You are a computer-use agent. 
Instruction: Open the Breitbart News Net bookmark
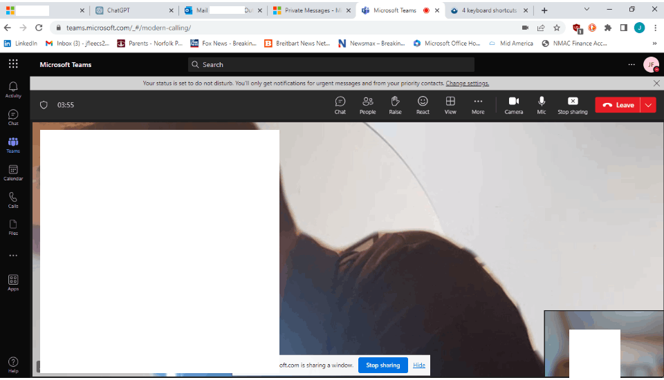(297, 43)
